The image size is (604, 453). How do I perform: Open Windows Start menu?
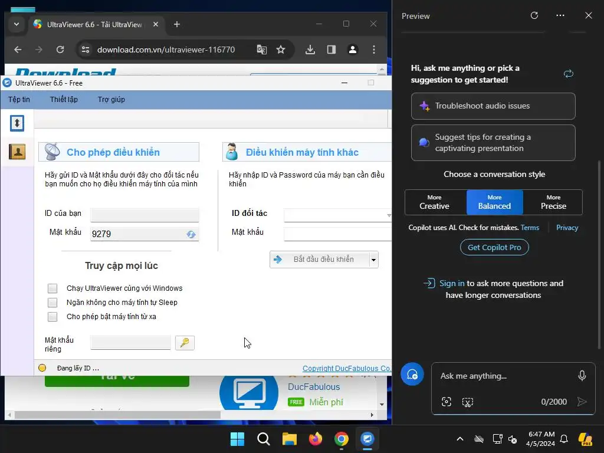pyautogui.click(x=237, y=439)
